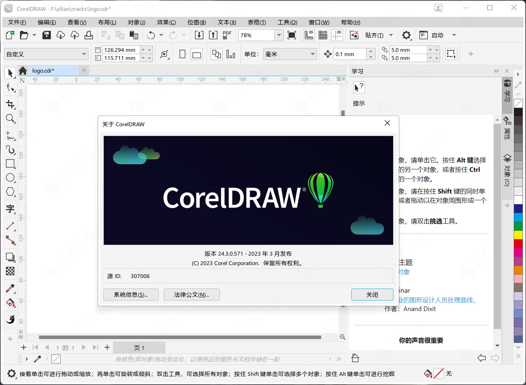This screenshot has height=385, width=526.
Task: Toggle show guidelines button
Action: (x=337, y=35)
